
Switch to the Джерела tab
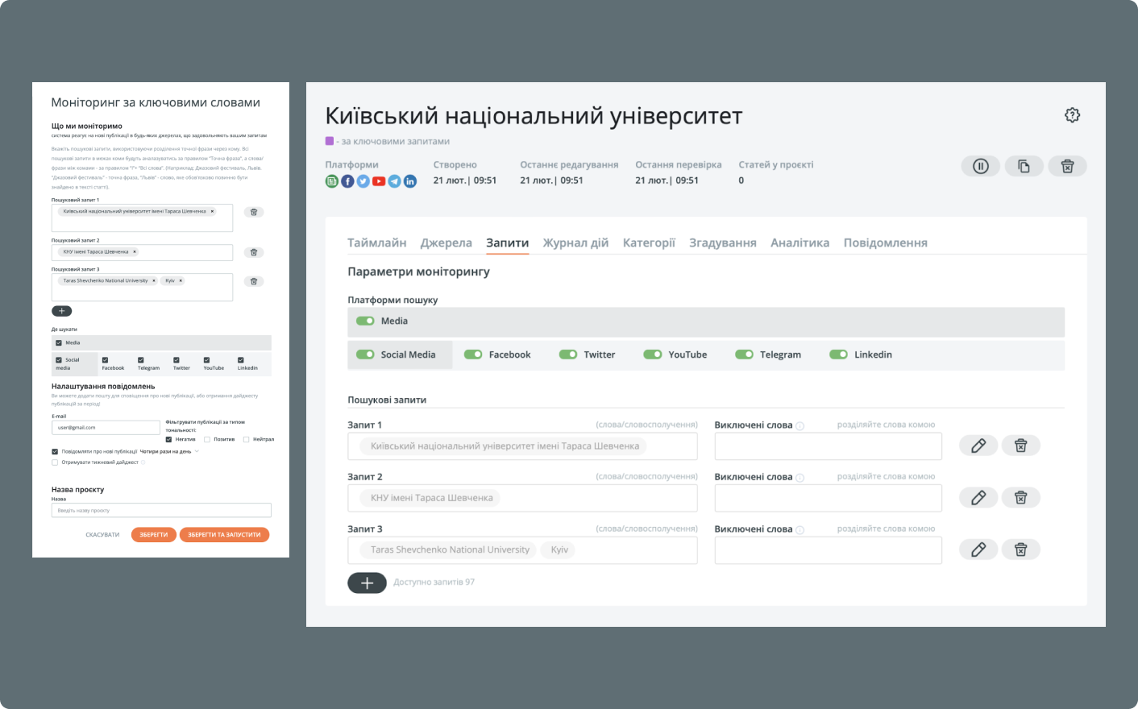pyautogui.click(x=446, y=243)
